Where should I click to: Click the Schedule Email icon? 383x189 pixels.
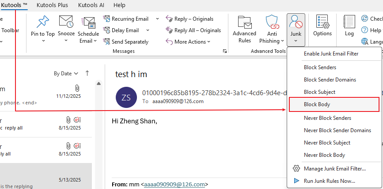(88, 23)
